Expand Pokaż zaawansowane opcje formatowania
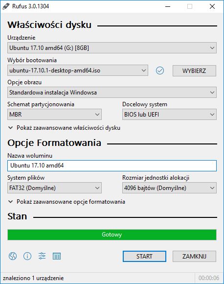This screenshot has height=284, width=224. [x=67, y=202]
